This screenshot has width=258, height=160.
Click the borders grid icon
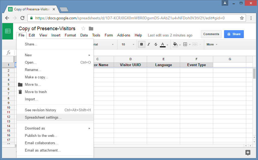point(185,44)
